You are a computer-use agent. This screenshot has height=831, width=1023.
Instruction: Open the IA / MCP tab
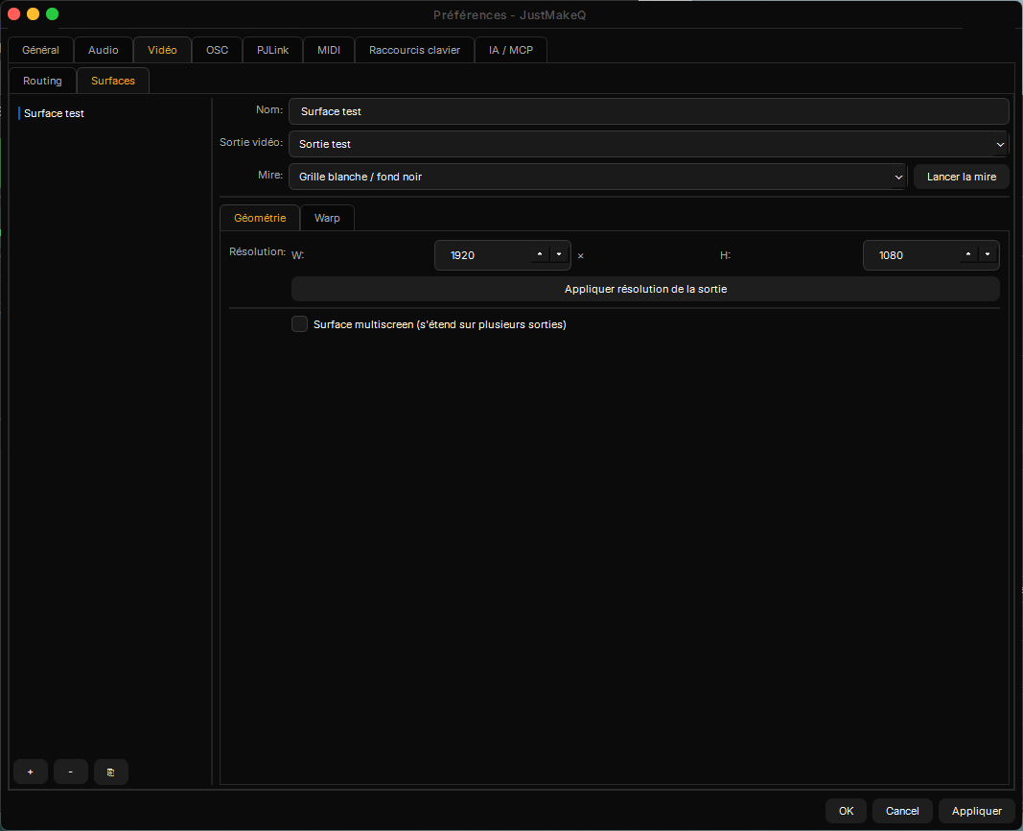511,50
